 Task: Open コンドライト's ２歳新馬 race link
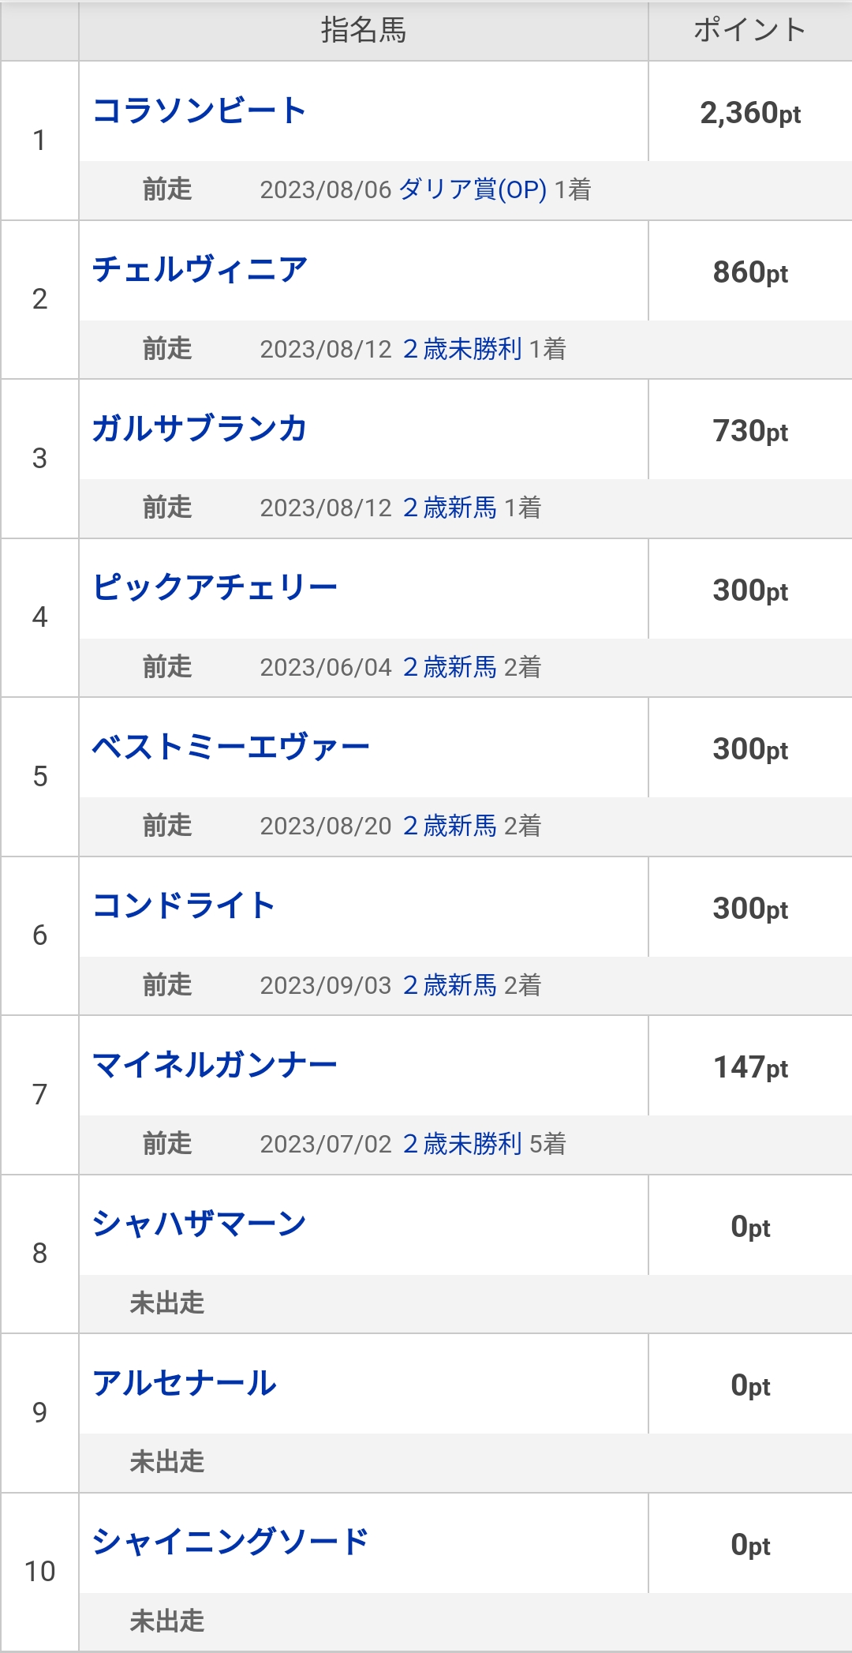pyautogui.click(x=450, y=985)
